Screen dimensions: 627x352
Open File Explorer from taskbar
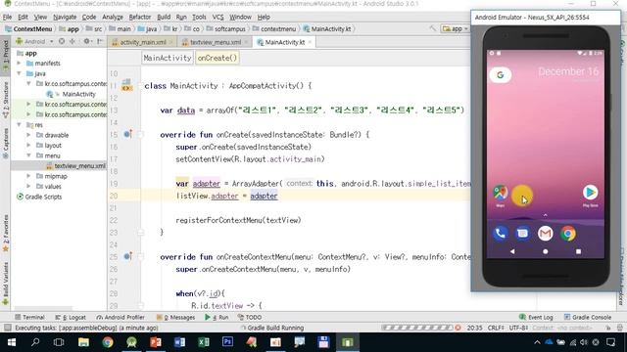click(83, 342)
